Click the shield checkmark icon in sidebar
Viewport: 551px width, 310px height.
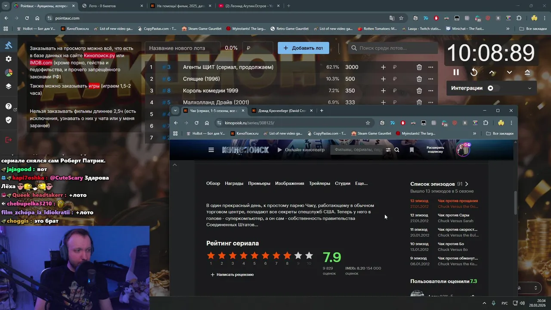9,120
